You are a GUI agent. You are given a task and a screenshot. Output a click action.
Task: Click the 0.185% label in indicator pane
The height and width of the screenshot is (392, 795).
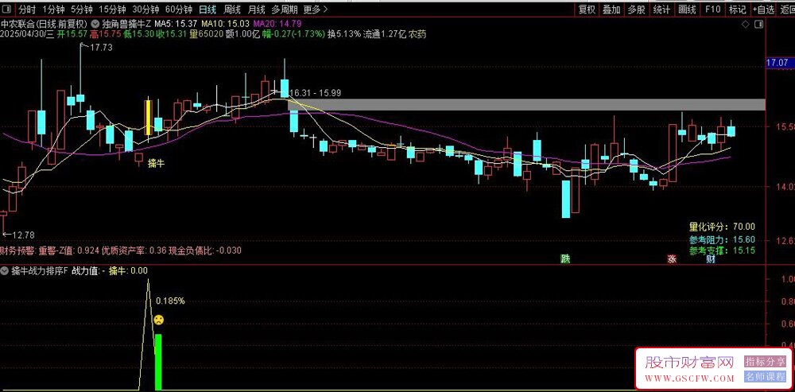tap(170, 301)
